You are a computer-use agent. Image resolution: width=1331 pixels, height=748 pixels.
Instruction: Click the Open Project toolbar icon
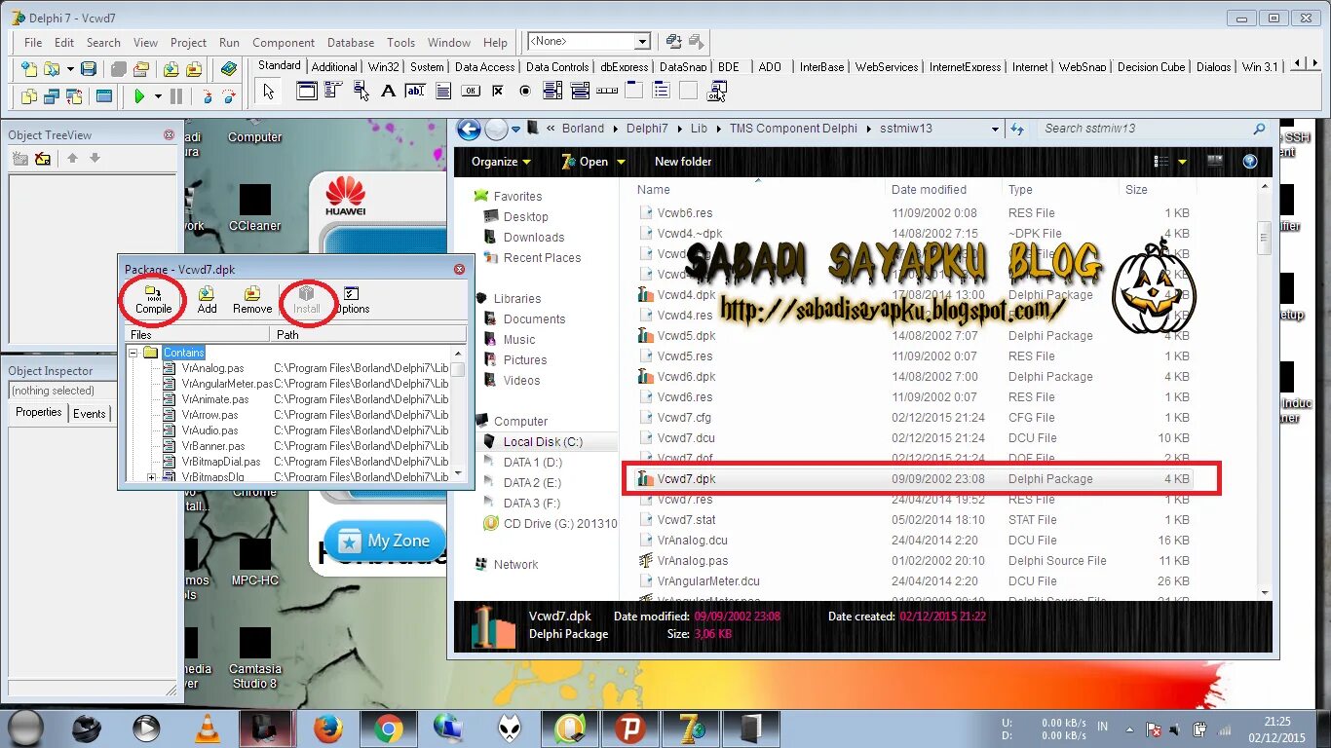tap(141, 69)
